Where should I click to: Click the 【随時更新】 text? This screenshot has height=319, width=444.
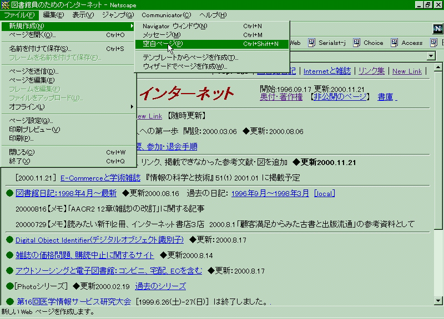186,116
